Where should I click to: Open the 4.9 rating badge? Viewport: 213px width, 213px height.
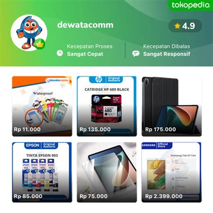(x=185, y=26)
